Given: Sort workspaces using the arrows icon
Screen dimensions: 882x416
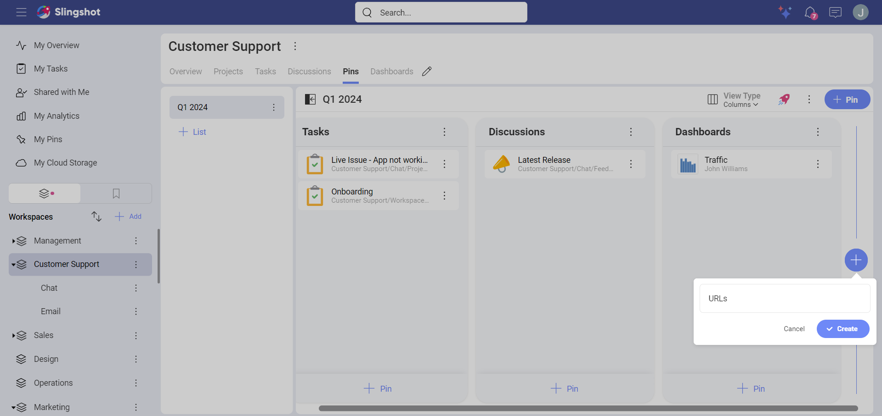Looking at the screenshot, I should pyautogui.click(x=96, y=216).
